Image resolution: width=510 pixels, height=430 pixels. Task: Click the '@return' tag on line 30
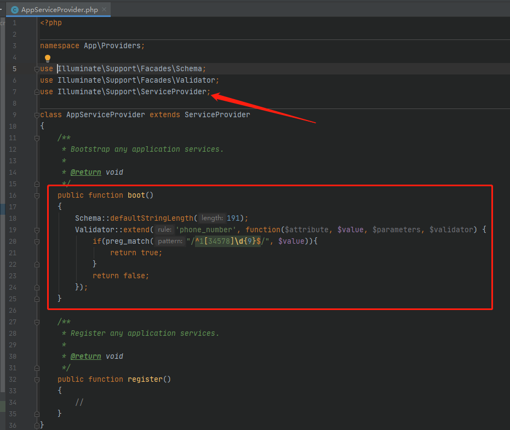(86, 356)
